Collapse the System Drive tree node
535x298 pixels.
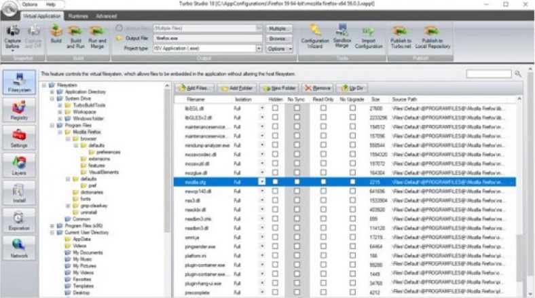52,98
